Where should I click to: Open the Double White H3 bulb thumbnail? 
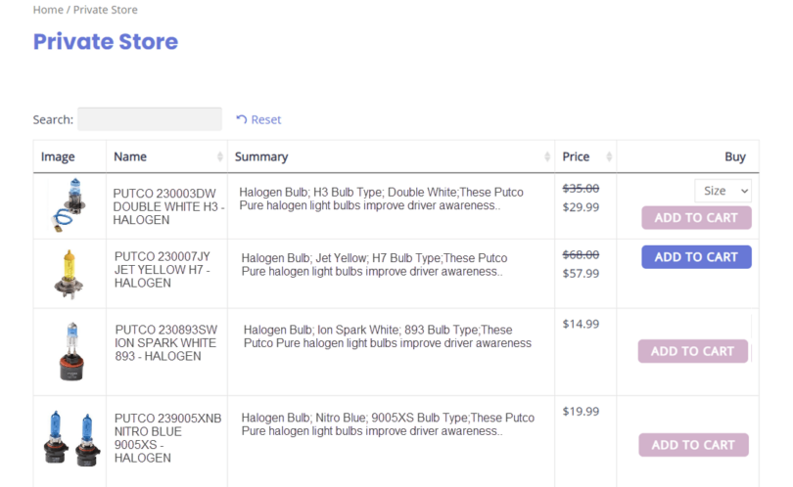point(70,204)
